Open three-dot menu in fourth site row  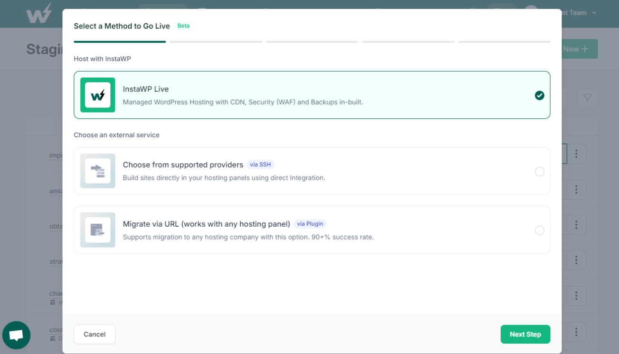[x=576, y=260]
